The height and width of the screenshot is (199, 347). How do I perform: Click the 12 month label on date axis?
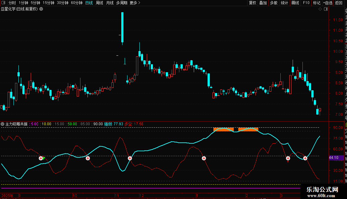pos(142,195)
